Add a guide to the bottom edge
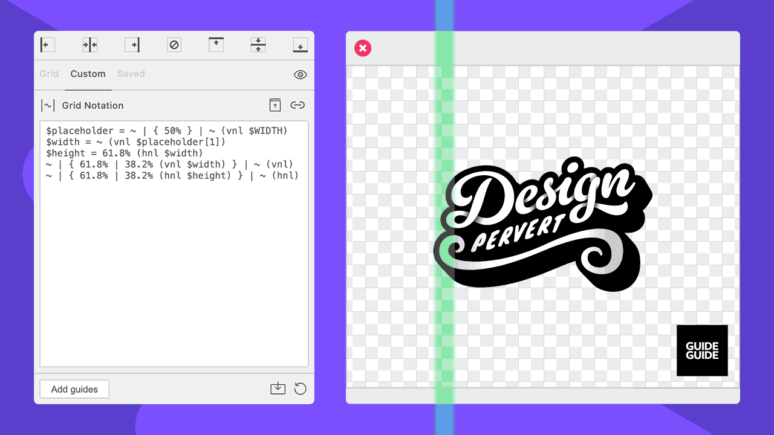Screen dimensions: 774x435 coord(300,45)
